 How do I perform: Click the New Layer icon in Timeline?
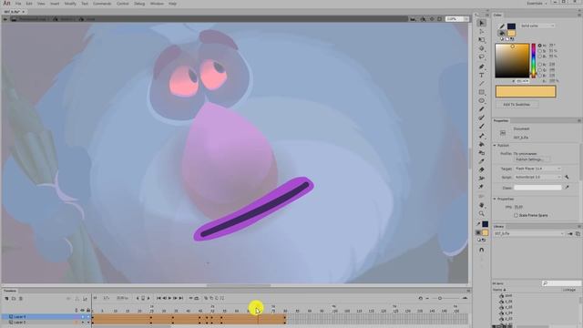pos(6,299)
